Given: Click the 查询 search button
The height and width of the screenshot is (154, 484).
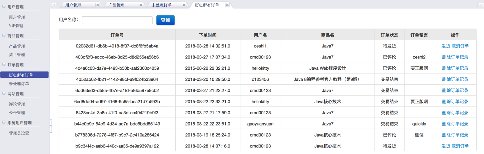Looking at the screenshot, I should click(x=166, y=20).
